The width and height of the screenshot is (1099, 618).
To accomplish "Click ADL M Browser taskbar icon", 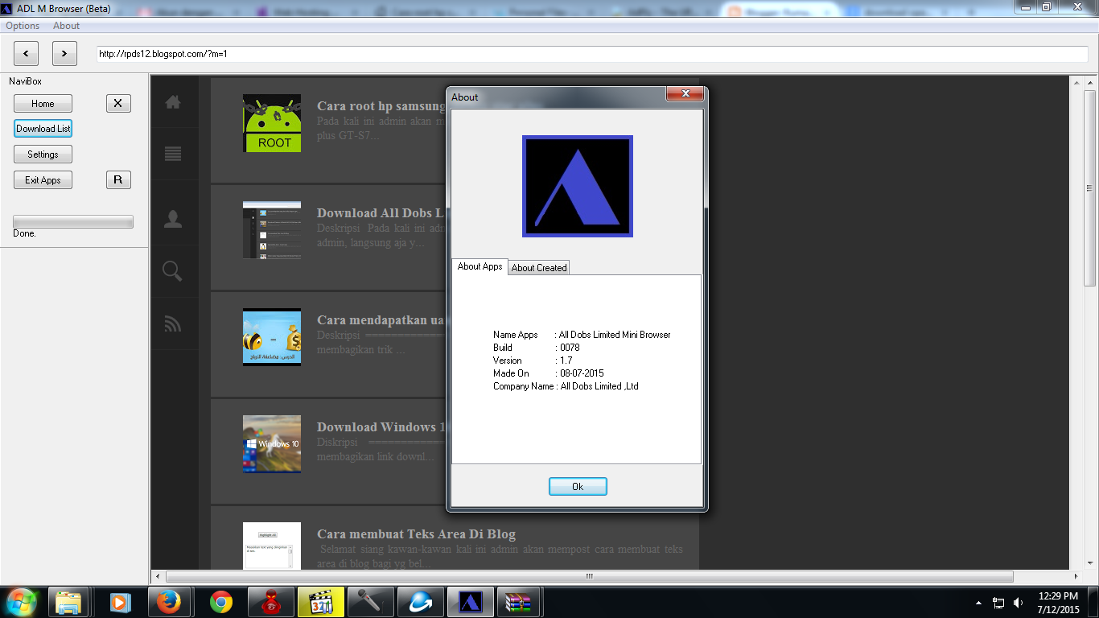I will [x=470, y=602].
